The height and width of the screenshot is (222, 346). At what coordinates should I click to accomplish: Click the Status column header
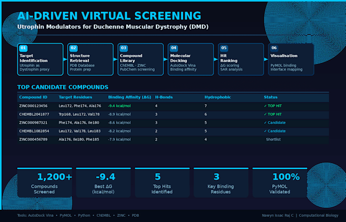pyautogui.click(x=271, y=97)
